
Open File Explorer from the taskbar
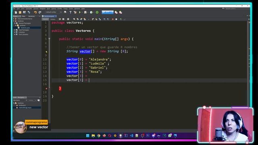coord(93,135)
